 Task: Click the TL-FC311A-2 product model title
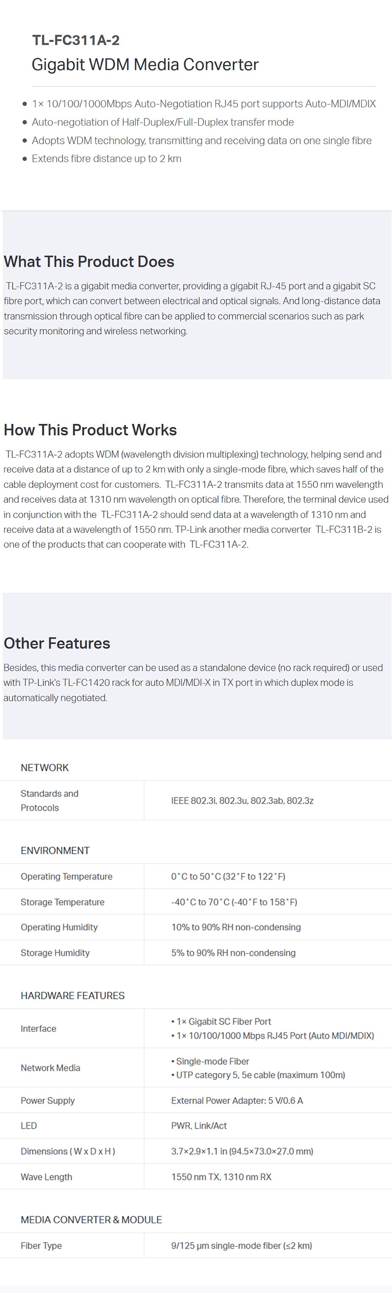pos(76,40)
